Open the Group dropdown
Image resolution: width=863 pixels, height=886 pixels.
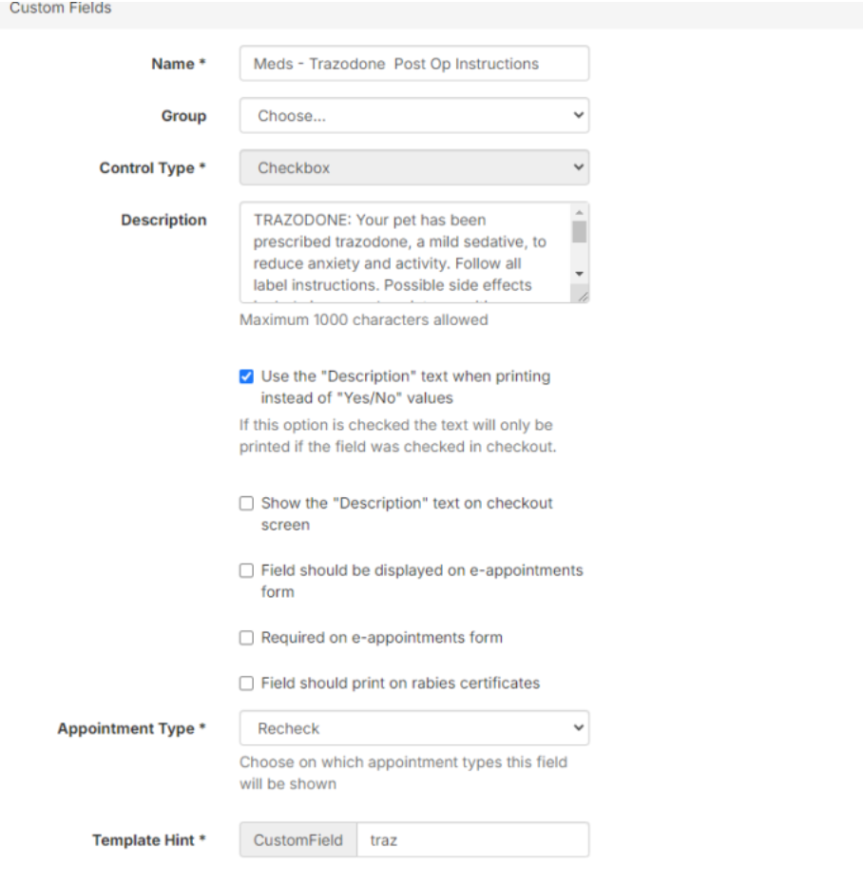point(413,116)
